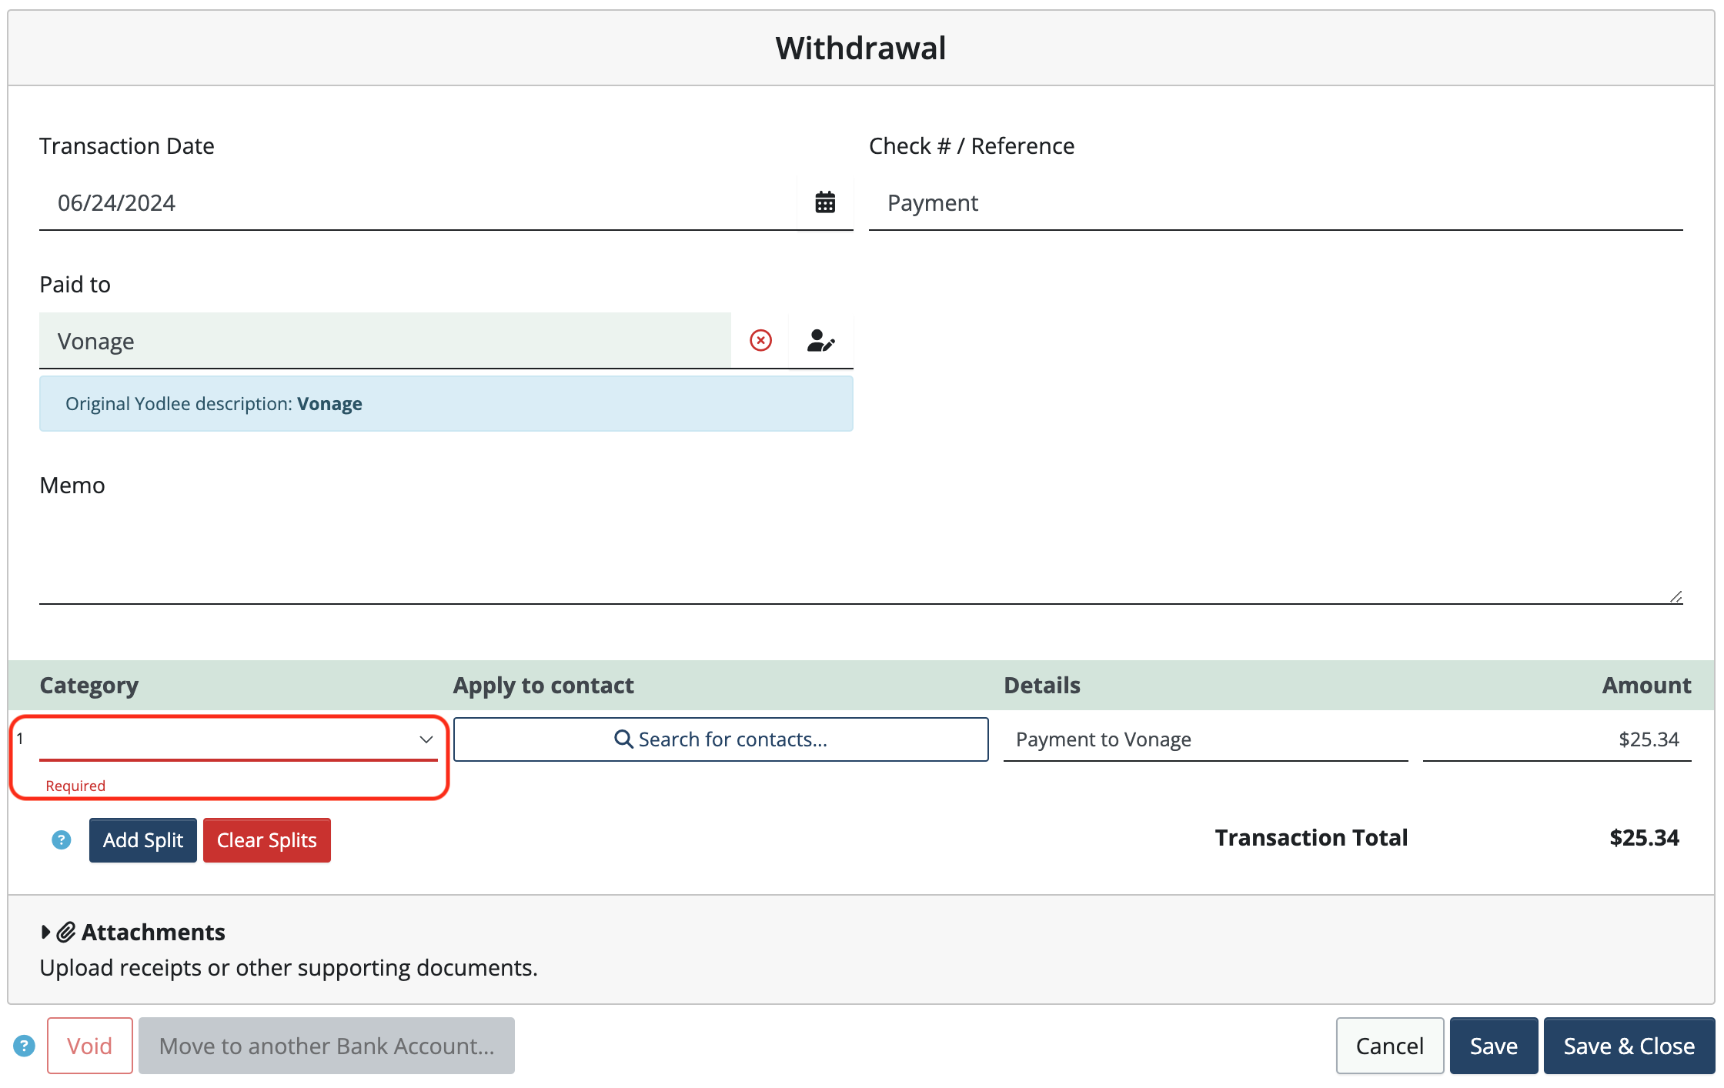The width and height of the screenshot is (1724, 1088).
Task: Open help icon next to Add Split
Action: tap(60, 839)
